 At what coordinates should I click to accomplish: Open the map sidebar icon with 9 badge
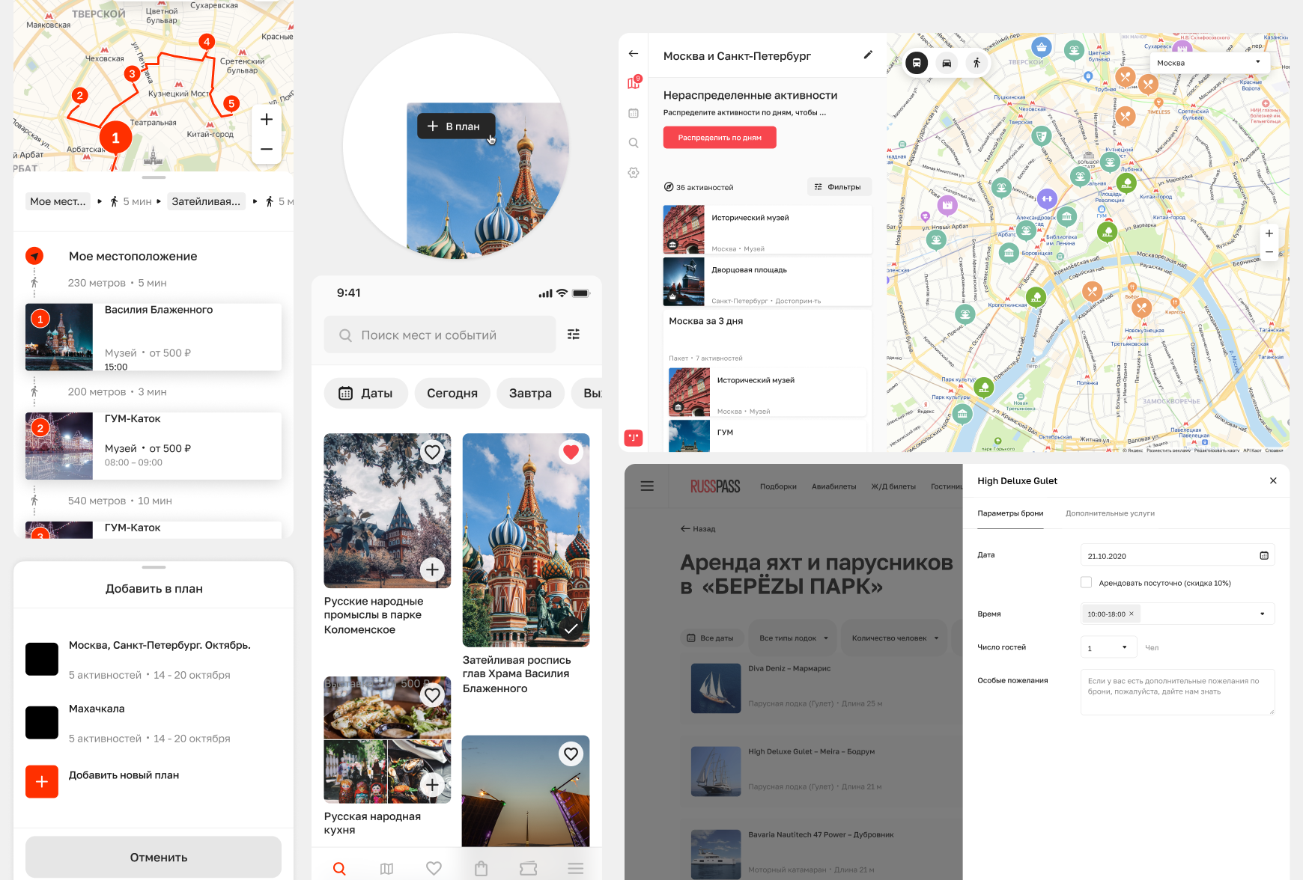[x=634, y=82]
